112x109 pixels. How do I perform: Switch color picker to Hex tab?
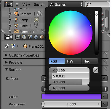pos(90,61)
